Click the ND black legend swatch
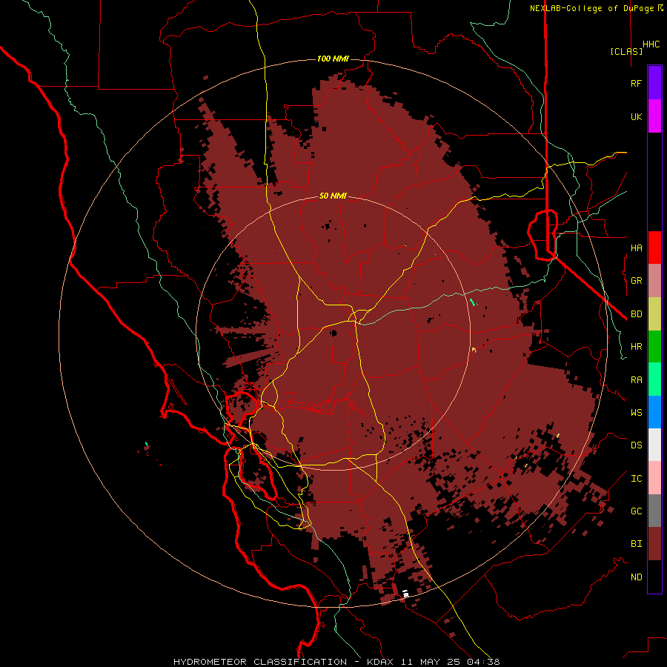Viewport: 667px width, 667px height. 654,577
